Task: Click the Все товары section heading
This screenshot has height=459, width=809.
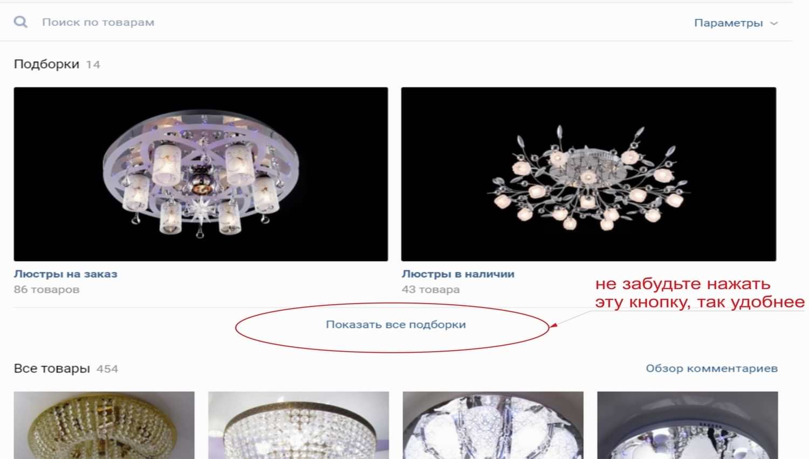Action: (52, 369)
